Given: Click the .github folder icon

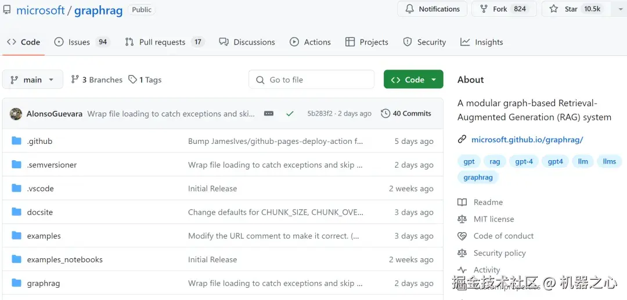Looking at the screenshot, I should coord(16,140).
